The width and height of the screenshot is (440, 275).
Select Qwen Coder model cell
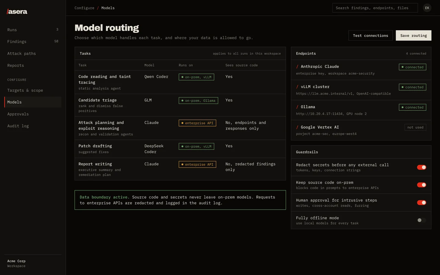tap(156, 77)
